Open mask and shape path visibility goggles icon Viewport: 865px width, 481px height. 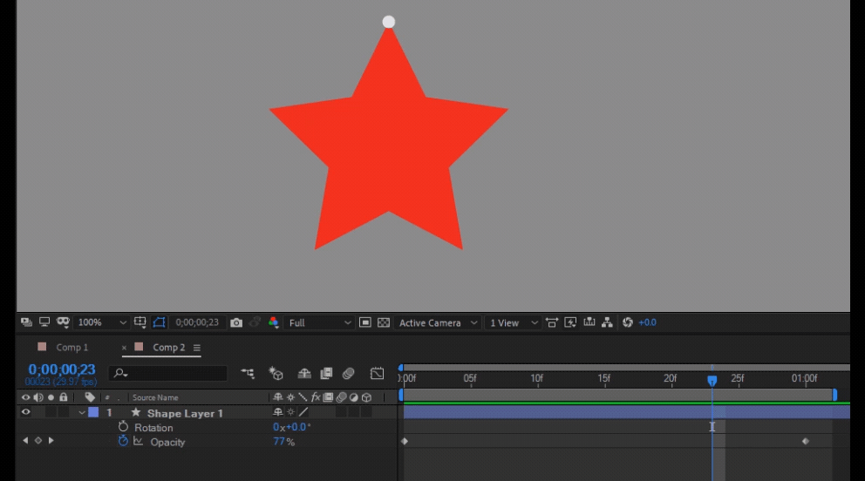point(62,322)
